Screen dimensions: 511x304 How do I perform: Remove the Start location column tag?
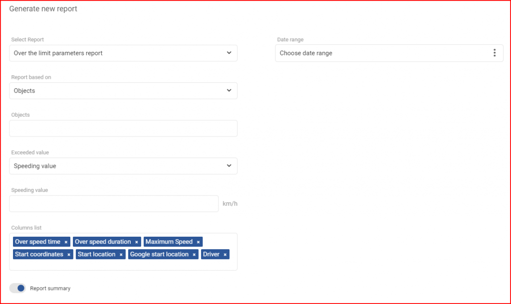point(121,255)
